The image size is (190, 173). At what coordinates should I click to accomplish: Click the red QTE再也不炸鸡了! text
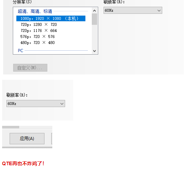pos(23,163)
